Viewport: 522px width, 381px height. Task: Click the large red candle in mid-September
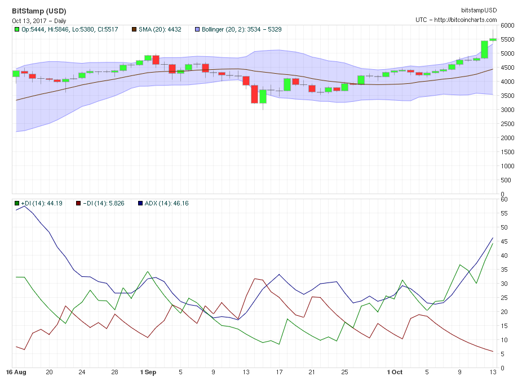click(255, 94)
